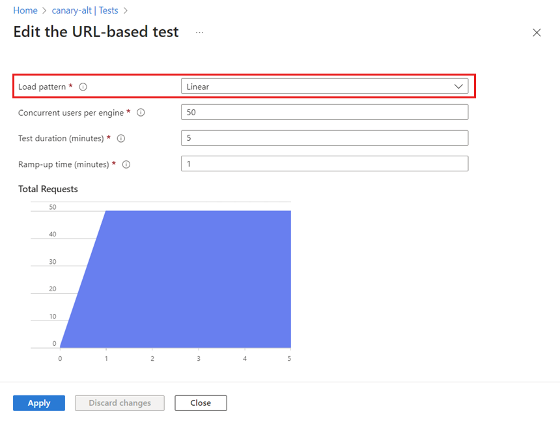560x426 pixels.
Task: Open the Load pattern dropdown
Action: click(324, 87)
